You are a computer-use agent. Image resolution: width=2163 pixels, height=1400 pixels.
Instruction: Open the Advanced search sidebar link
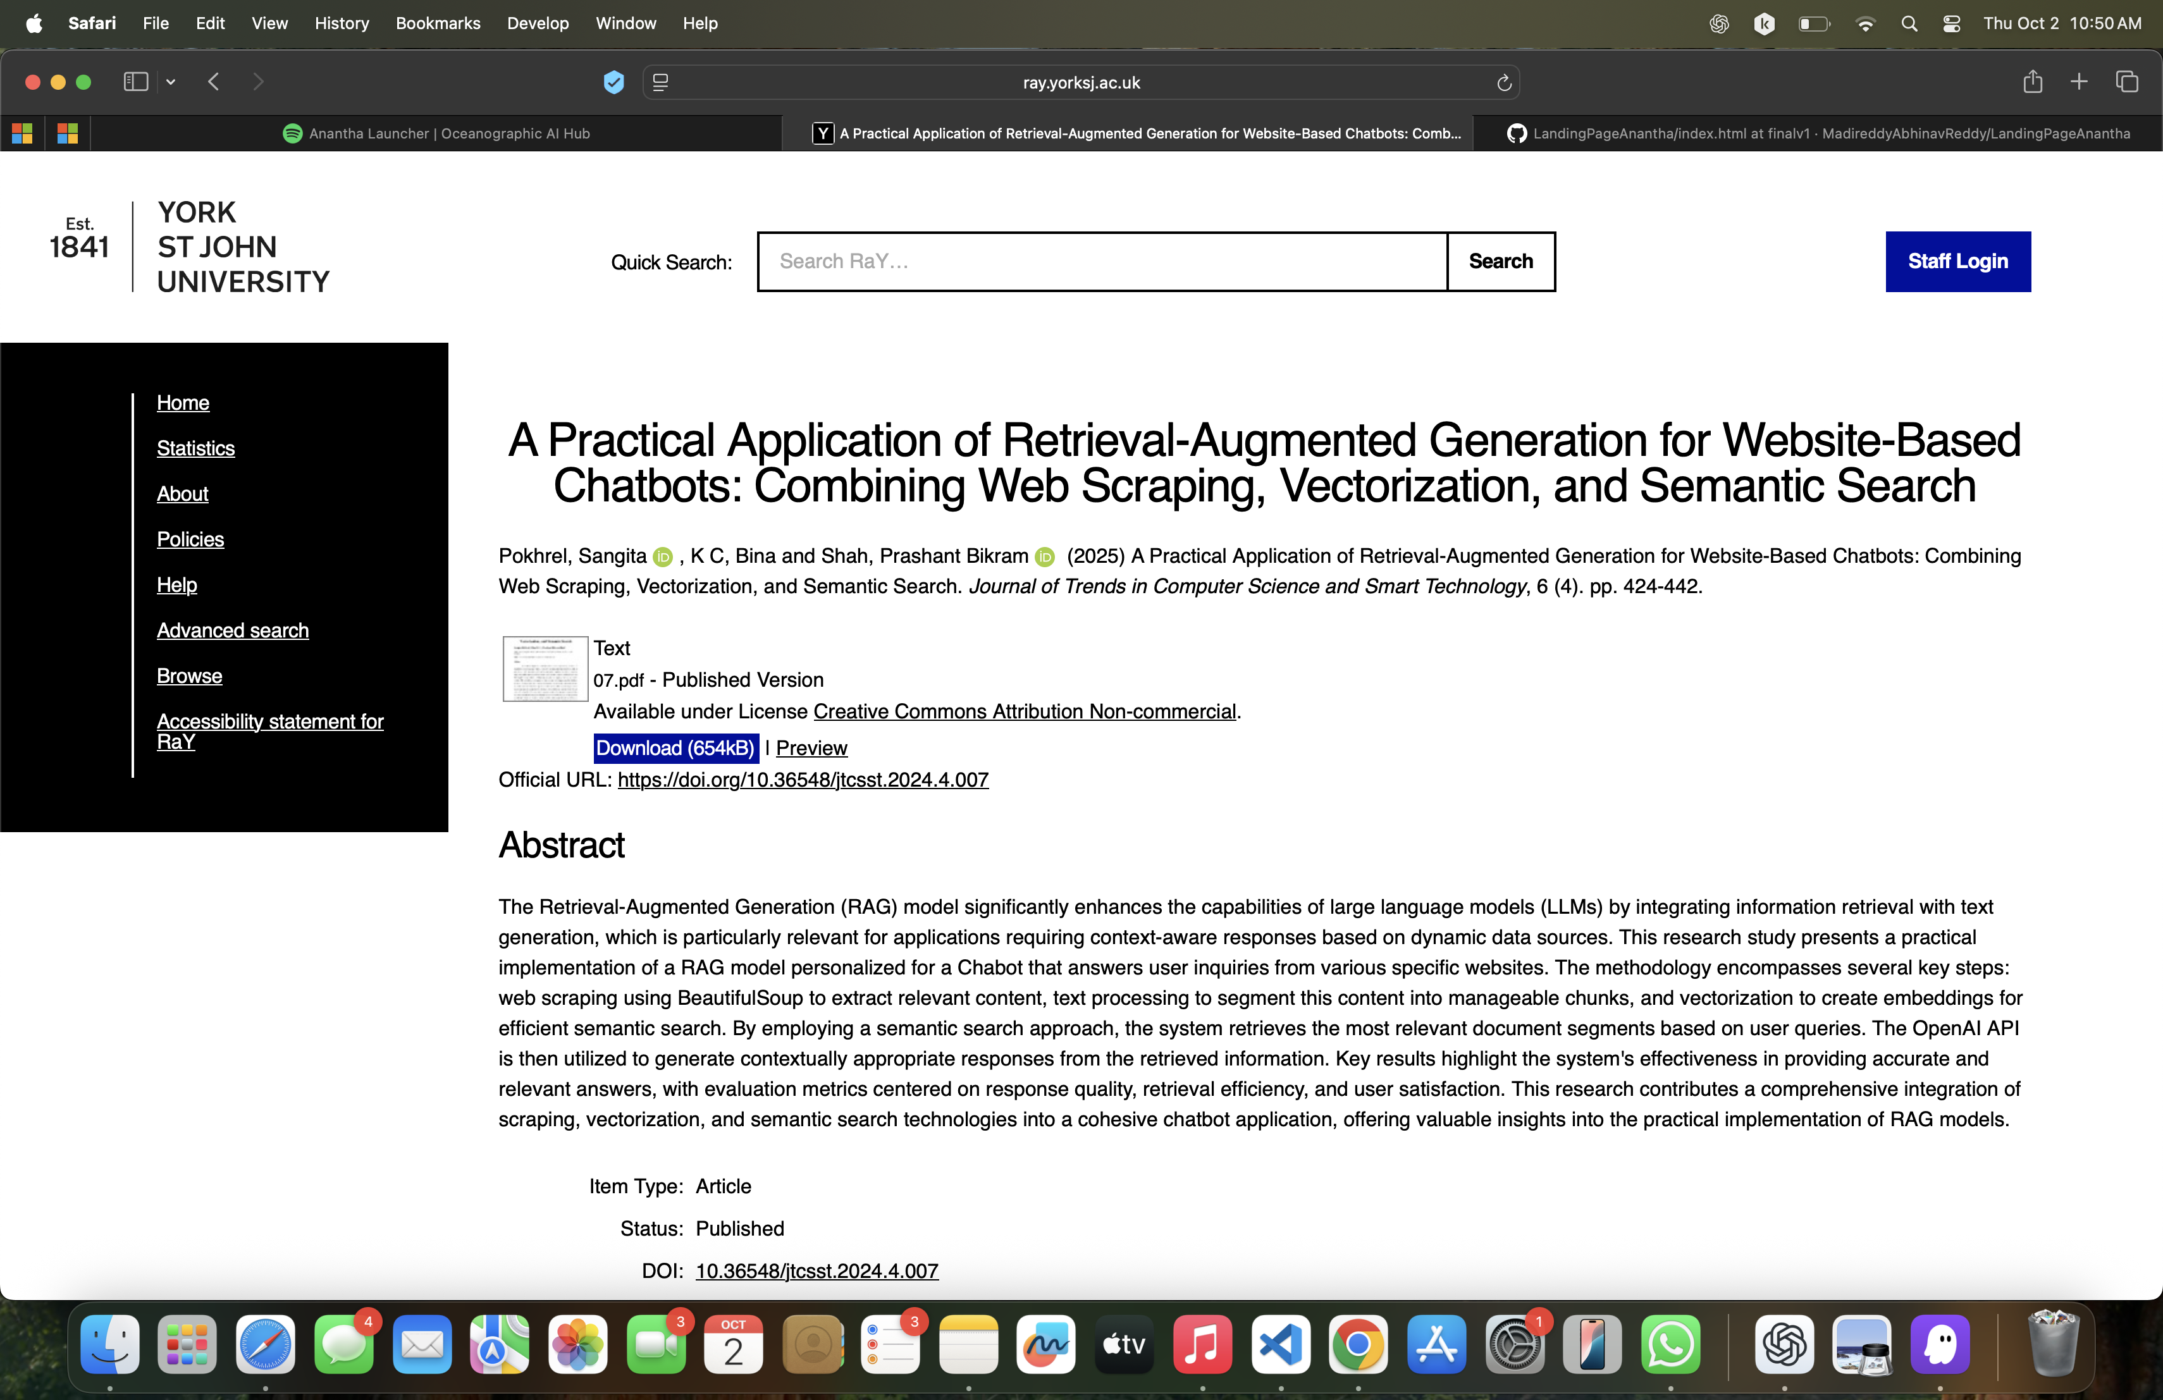pos(233,630)
